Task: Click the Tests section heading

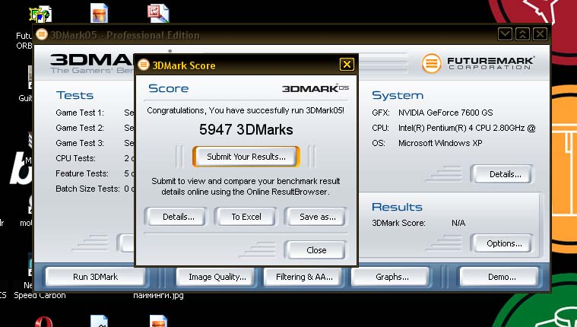Action: [75, 95]
